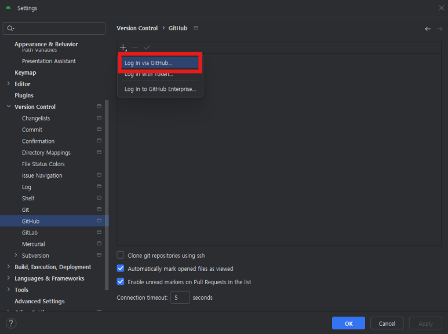
Task: Choose Log In via GitHub option
Action: (160, 63)
